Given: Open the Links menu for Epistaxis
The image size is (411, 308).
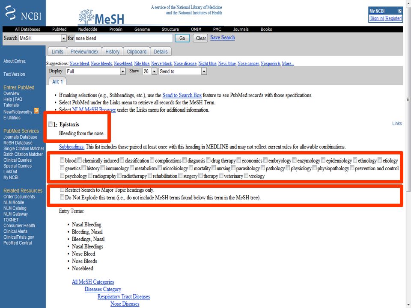Looking at the screenshot, I should coord(397,123).
